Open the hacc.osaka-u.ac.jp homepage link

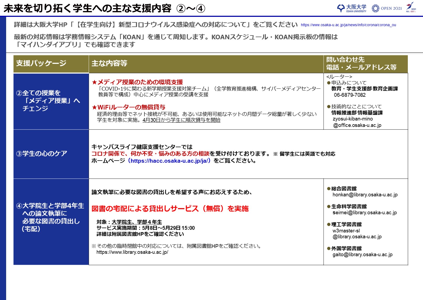[x=169, y=161]
